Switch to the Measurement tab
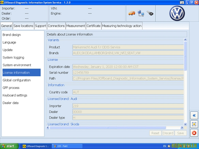 point(76,26)
